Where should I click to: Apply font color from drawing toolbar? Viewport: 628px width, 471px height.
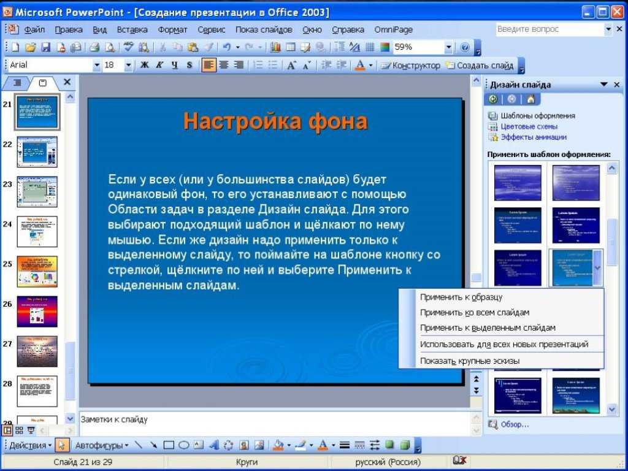pyautogui.click(x=323, y=445)
